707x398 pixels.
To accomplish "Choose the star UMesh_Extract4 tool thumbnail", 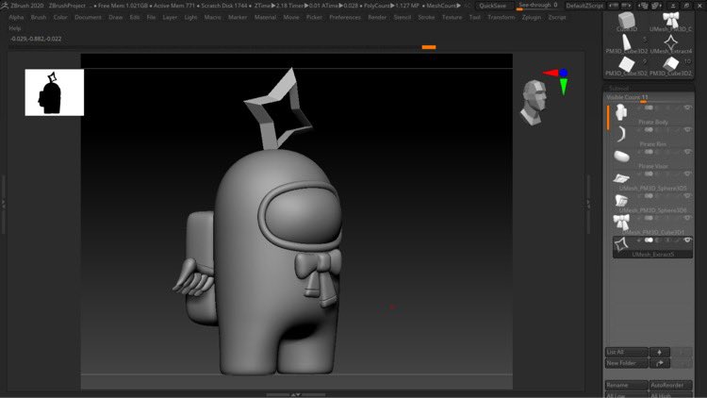I will [670, 43].
